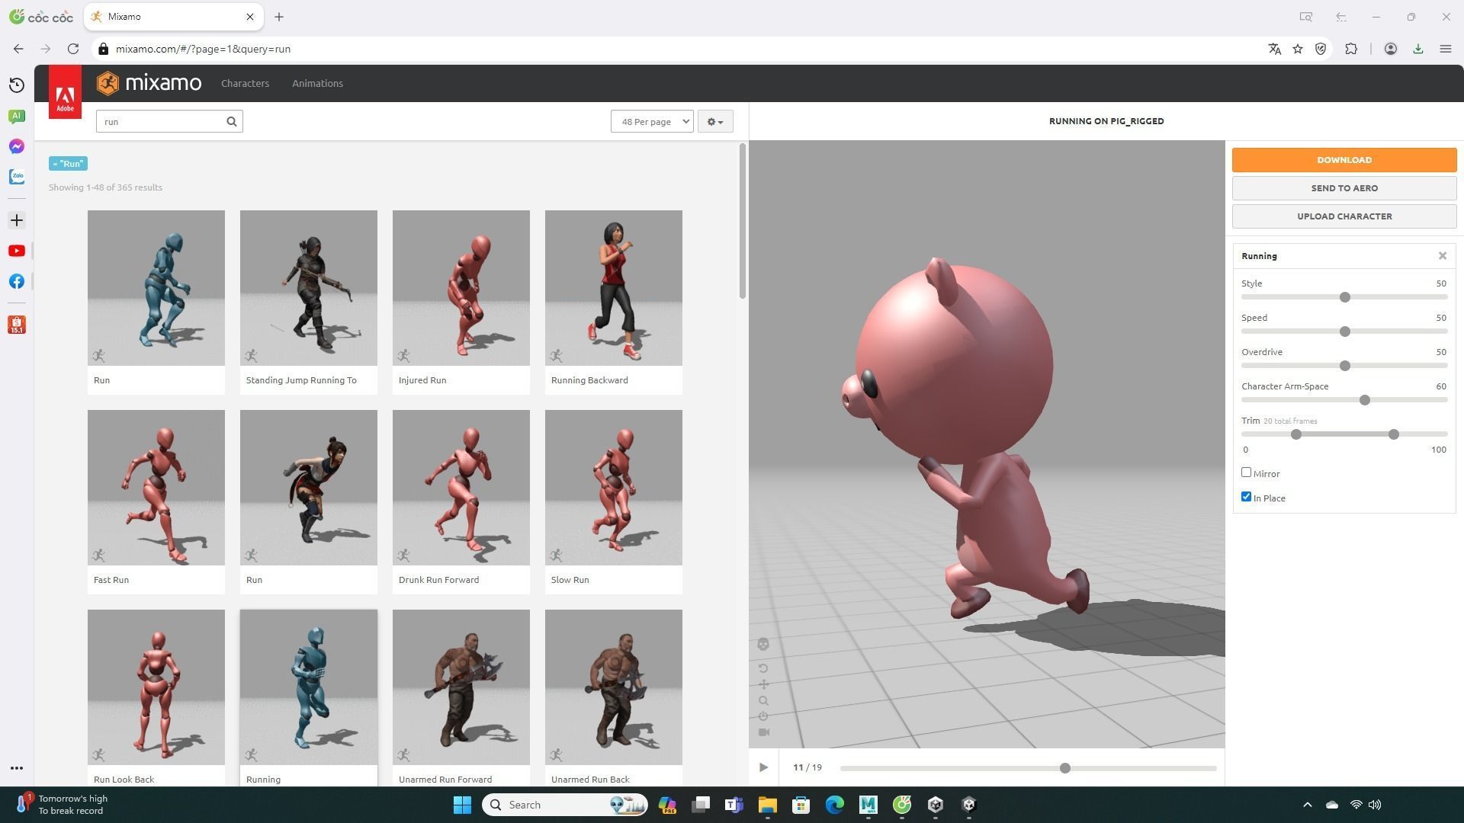Image resolution: width=1464 pixels, height=823 pixels.
Task: Select Standing Jump Running To animation
Action: pyautogui.click(x=309, y=303)
